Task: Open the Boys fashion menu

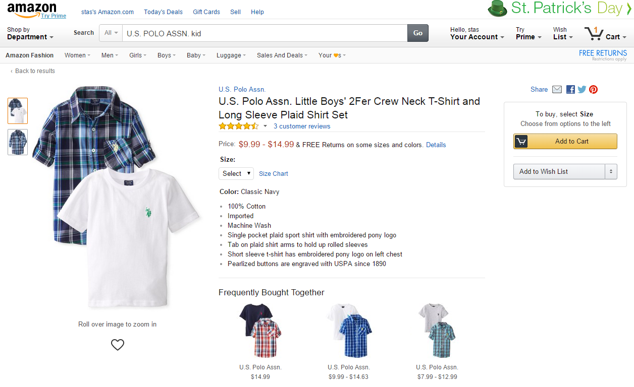Action: tap(167, 55)
